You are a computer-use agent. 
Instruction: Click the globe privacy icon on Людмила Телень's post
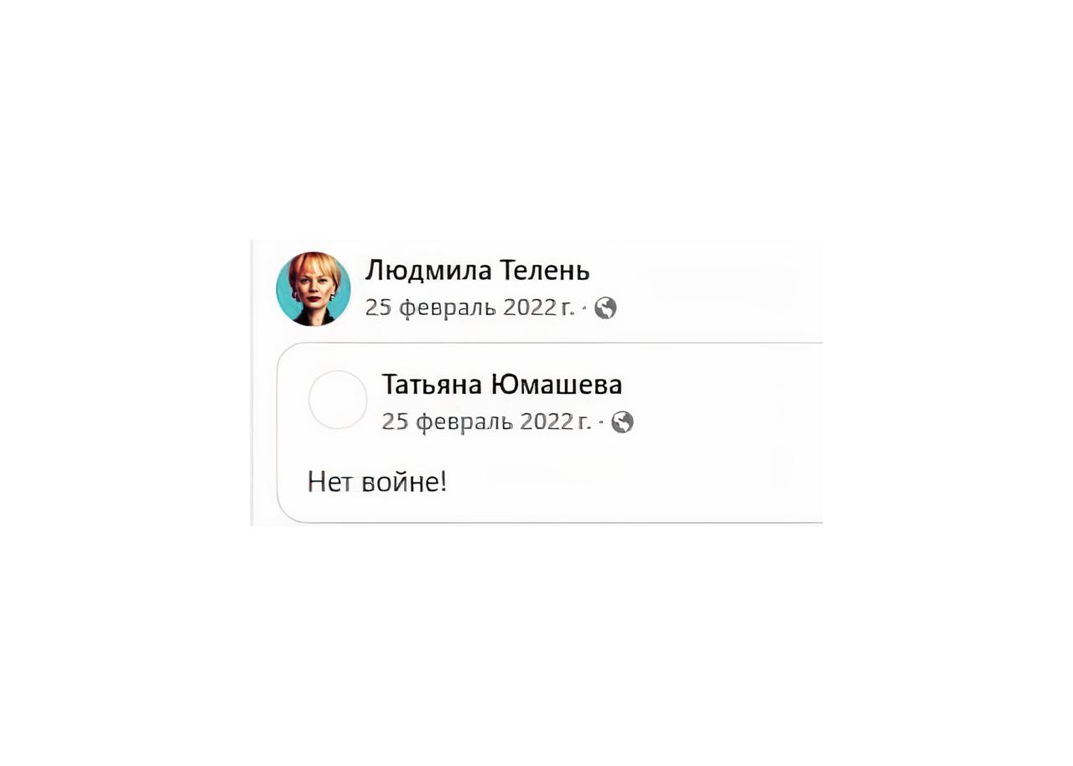(x=606, y=308)
